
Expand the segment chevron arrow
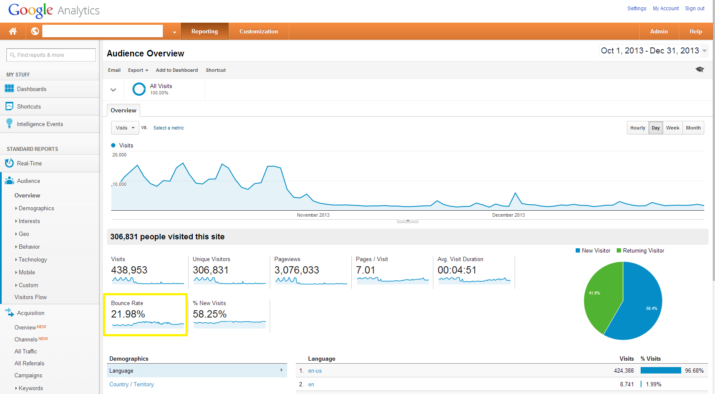coord(113,90)
